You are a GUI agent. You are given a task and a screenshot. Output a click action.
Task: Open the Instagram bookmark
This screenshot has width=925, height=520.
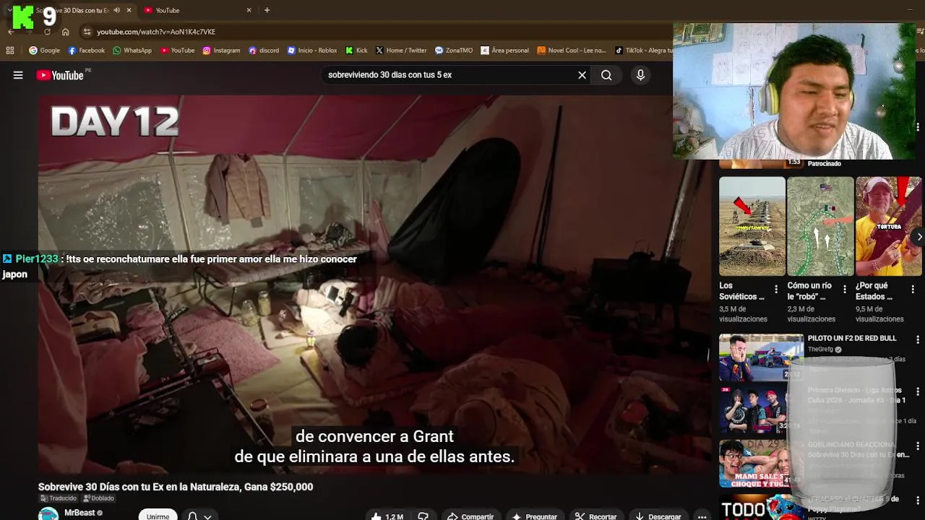tap(221, 51)
